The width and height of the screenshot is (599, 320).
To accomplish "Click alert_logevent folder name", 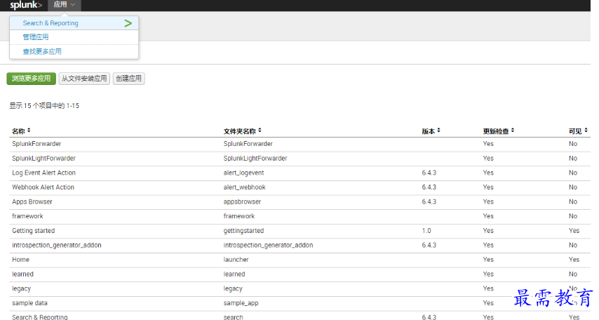I will pyautogui.click(x=243, y=173).
